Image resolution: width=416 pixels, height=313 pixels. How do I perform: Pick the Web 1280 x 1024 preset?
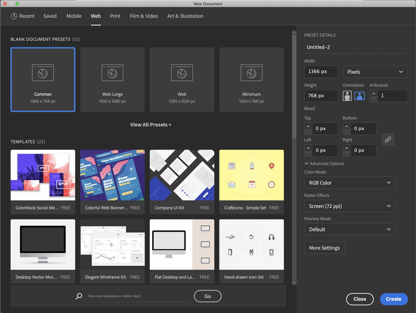click(x=182, y=80)
